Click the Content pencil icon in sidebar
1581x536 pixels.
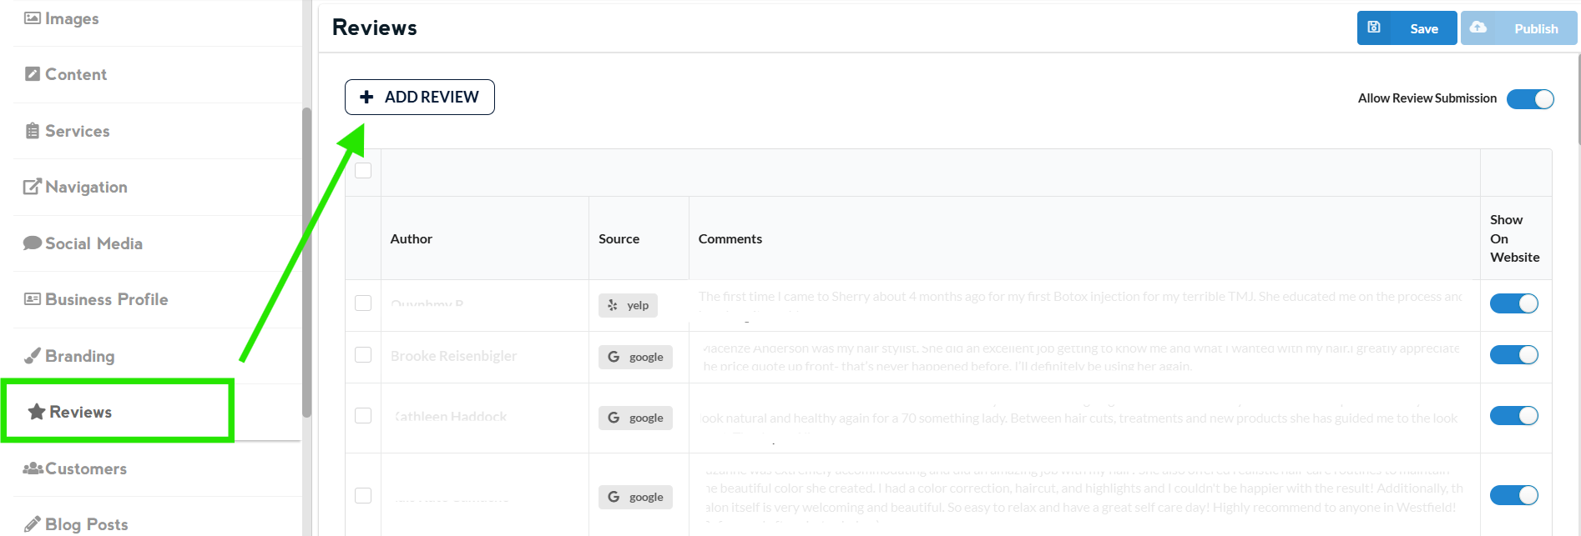pyautogui.click(x=33, y=74)
